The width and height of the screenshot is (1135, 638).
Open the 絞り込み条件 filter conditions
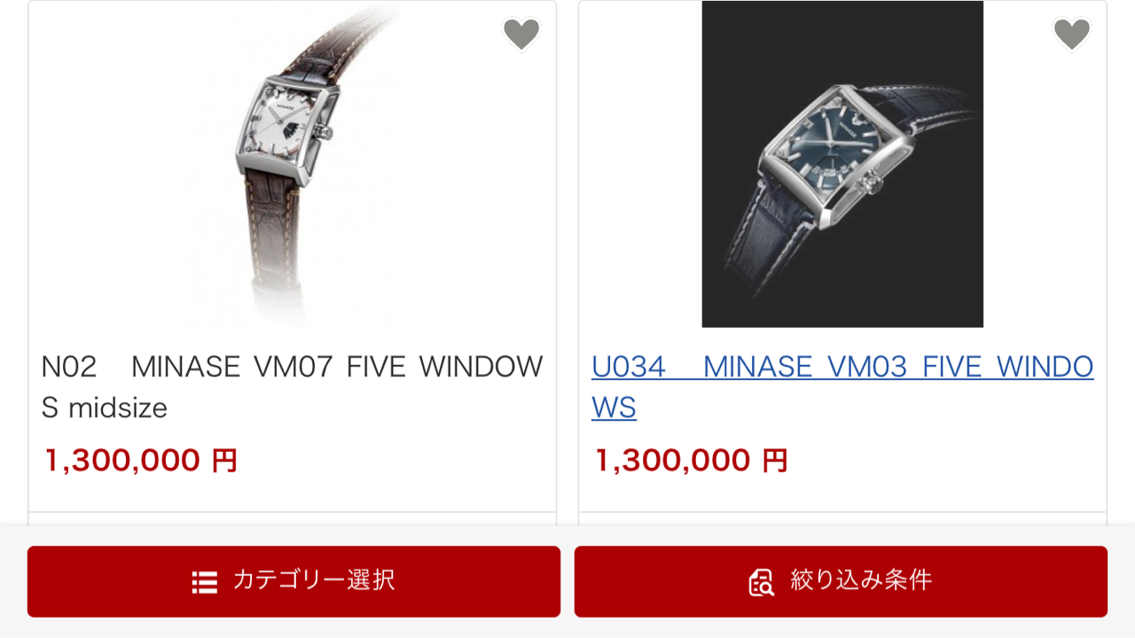(841, 581)
